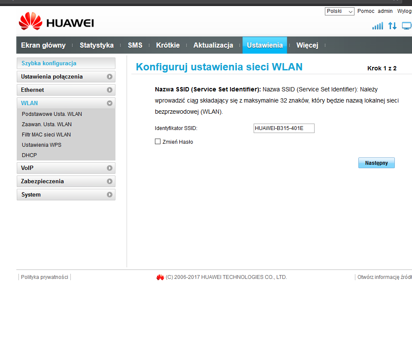
Task: Select the Ustawienia tab
Action: pos(265,45)
